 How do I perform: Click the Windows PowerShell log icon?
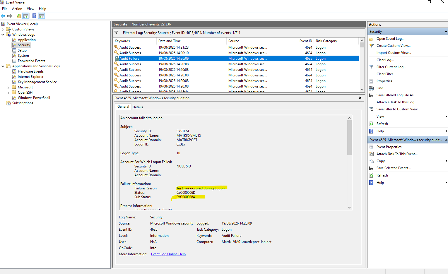14,98
